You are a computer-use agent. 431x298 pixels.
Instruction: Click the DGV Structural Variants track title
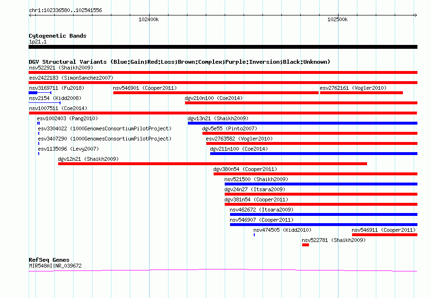[180, 62]
